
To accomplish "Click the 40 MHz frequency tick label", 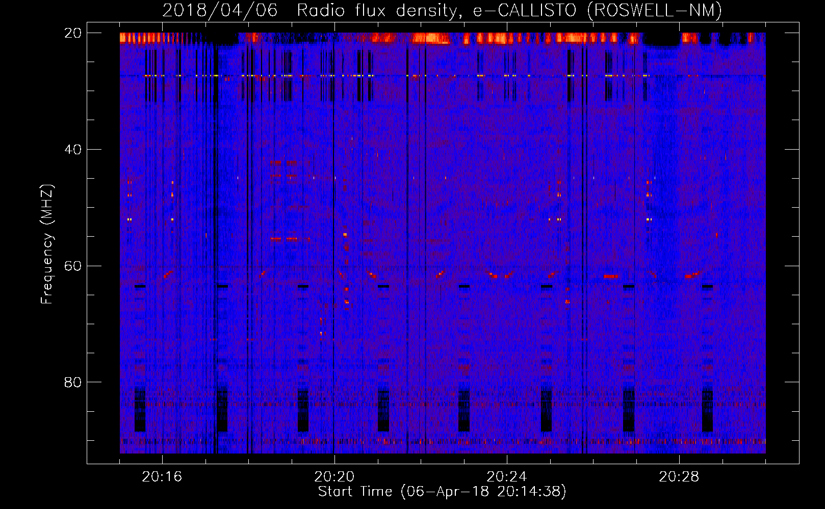I will tap(72, 150).
